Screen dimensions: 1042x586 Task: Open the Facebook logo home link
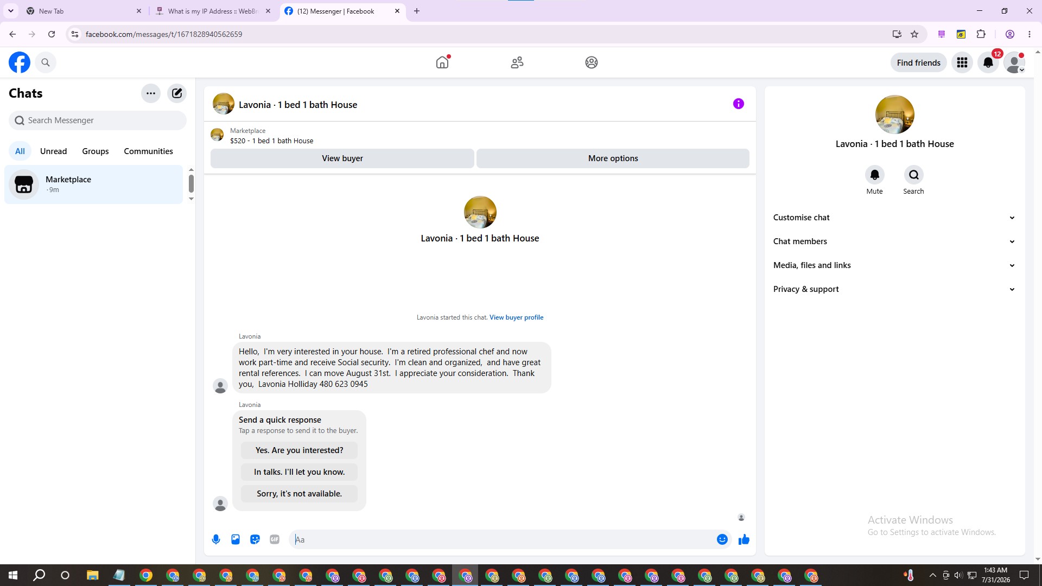[20, 62]
